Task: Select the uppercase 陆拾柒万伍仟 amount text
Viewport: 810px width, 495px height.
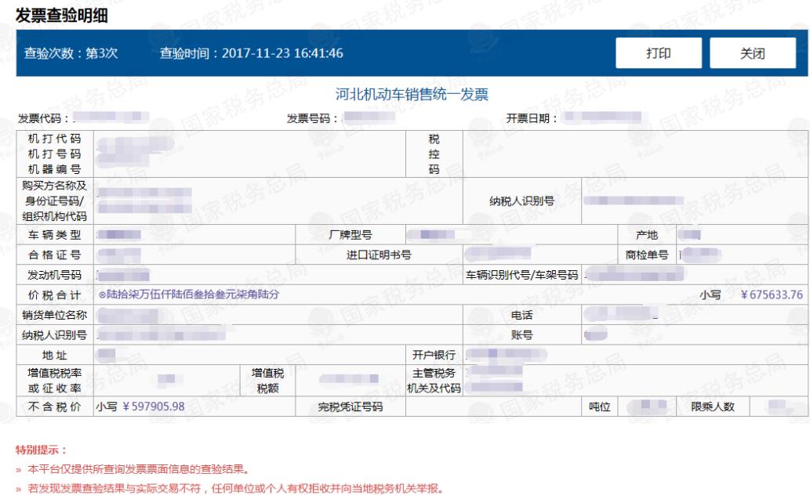Action: click(x=189, y=295)
